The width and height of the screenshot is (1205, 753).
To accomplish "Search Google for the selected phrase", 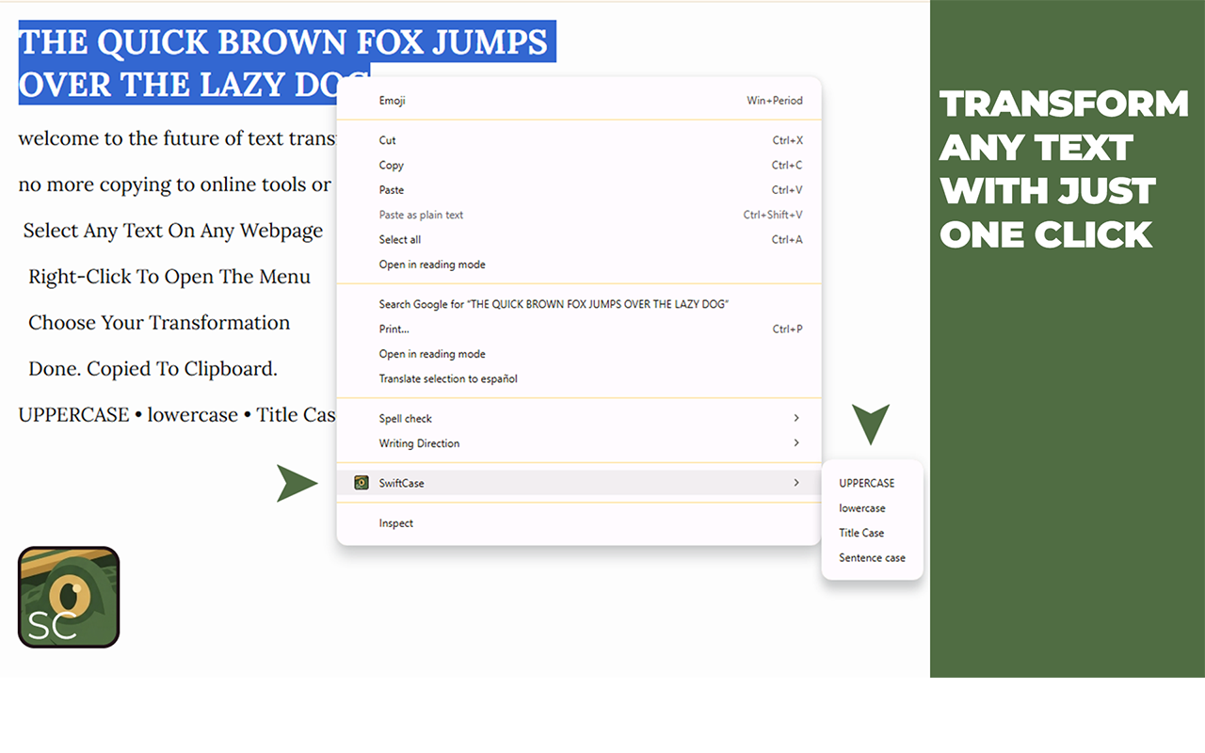I will pos(579,304).
